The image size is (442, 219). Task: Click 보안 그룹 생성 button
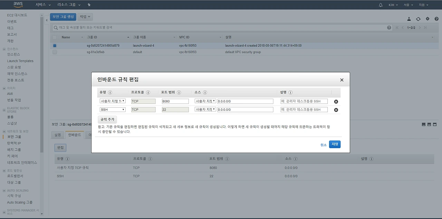click(x=63, y=17)
